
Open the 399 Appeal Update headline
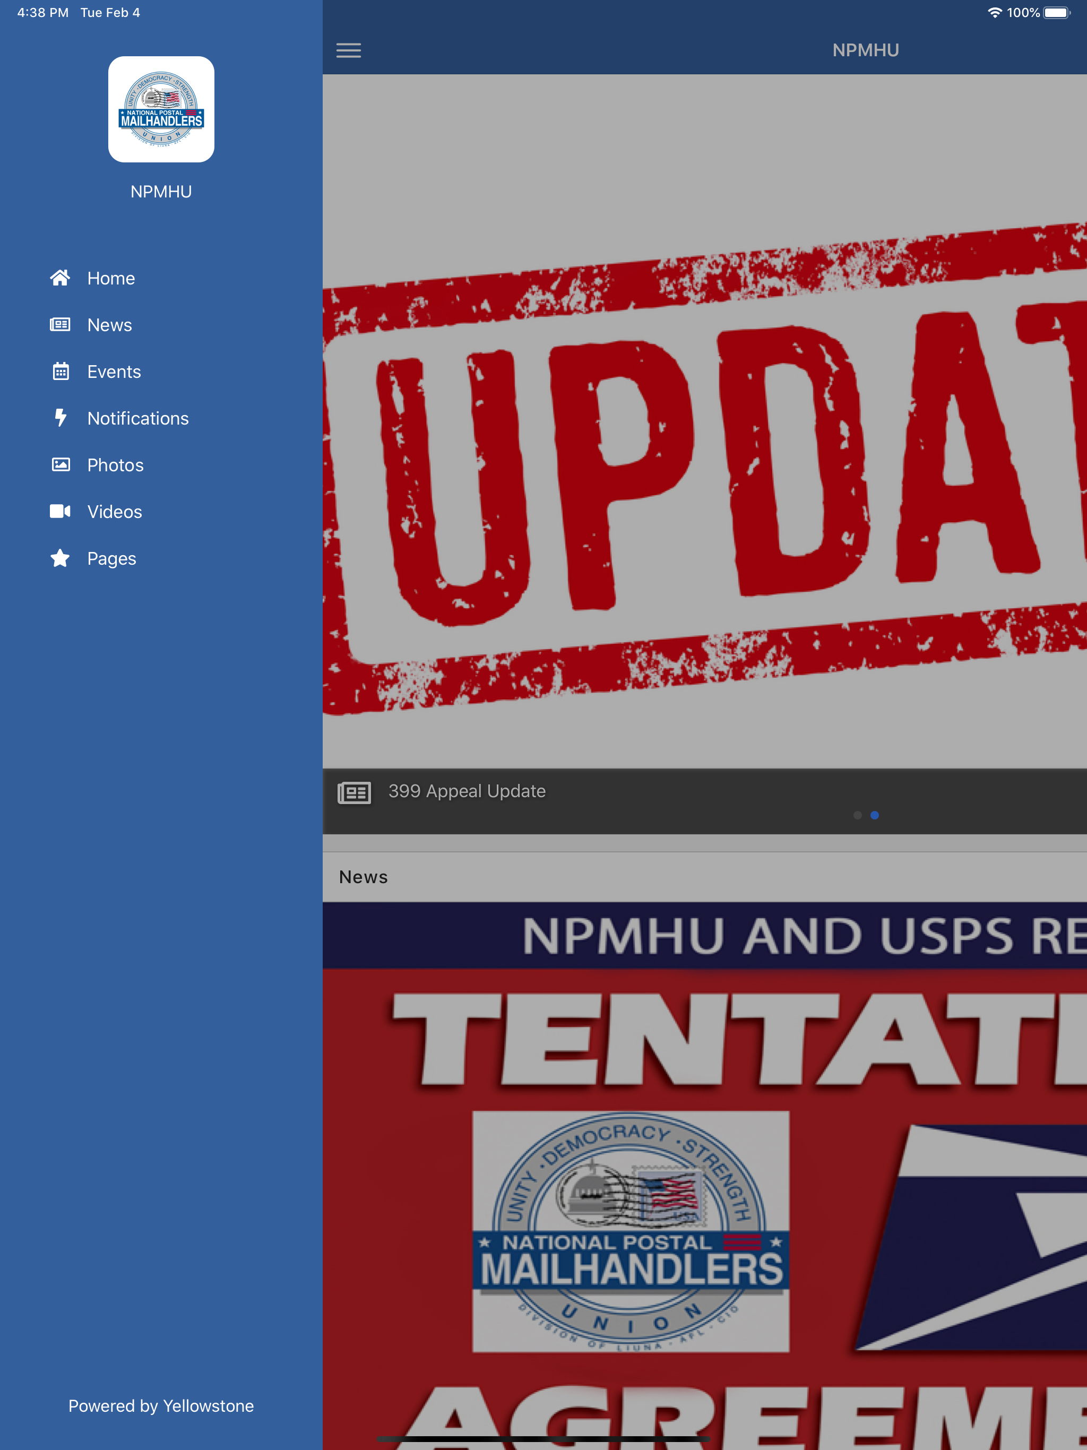point(467,791)
